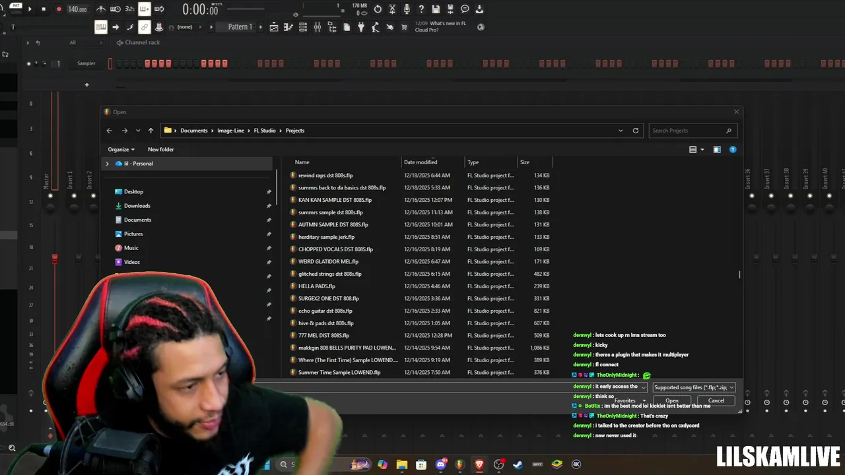Open the plugin picker plug icon
Image resolution: width=845 pixels, height=475 pixels.
[361, 27]
